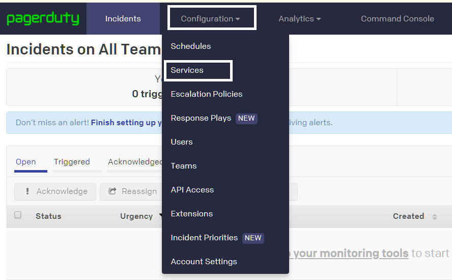452x280 pixels.
Task: Toggle the select-all incidents checkbox
Action: pos(18,215)
